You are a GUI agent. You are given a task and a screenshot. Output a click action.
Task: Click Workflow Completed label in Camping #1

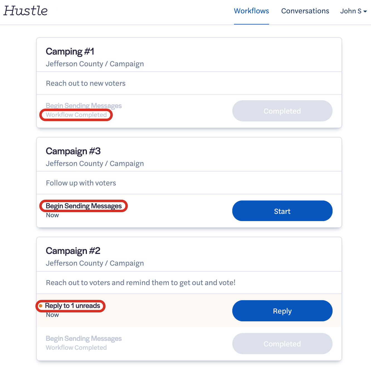[x=76, y=115]
